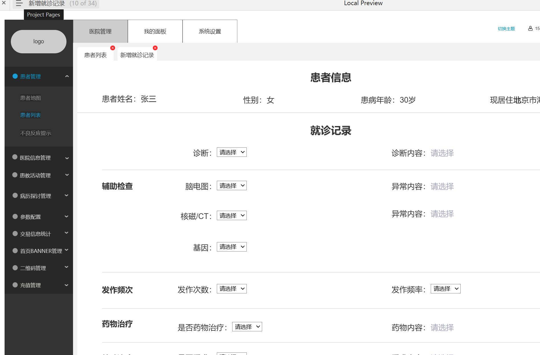
Task: Click the logo placeholder
Action: point(39,42)
